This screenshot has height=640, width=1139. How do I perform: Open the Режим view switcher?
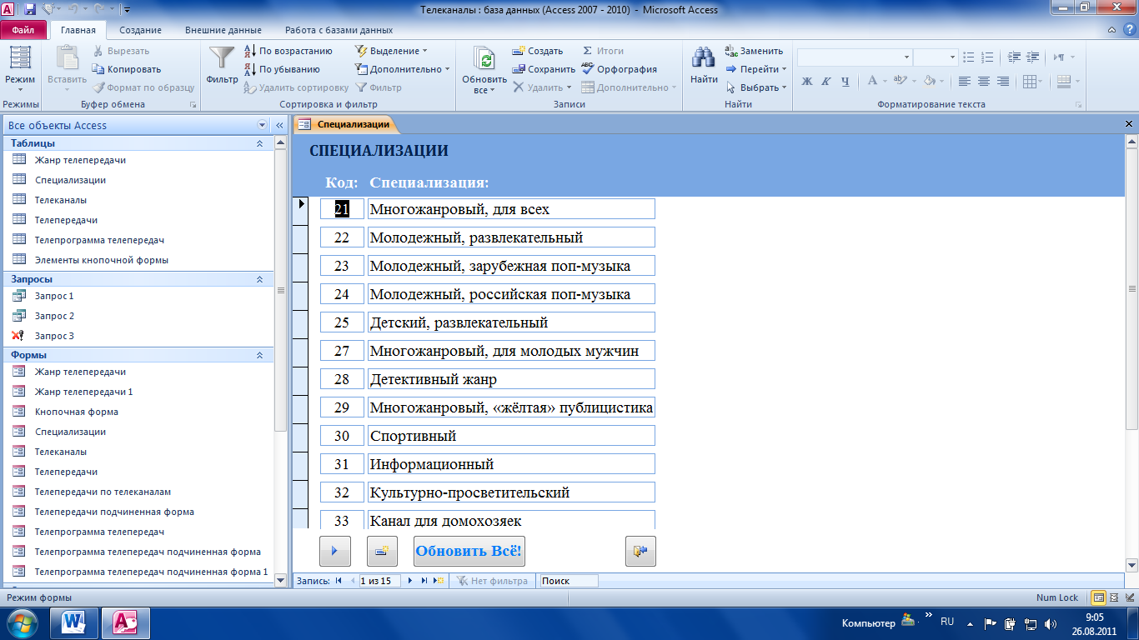[x=20, y=68]
